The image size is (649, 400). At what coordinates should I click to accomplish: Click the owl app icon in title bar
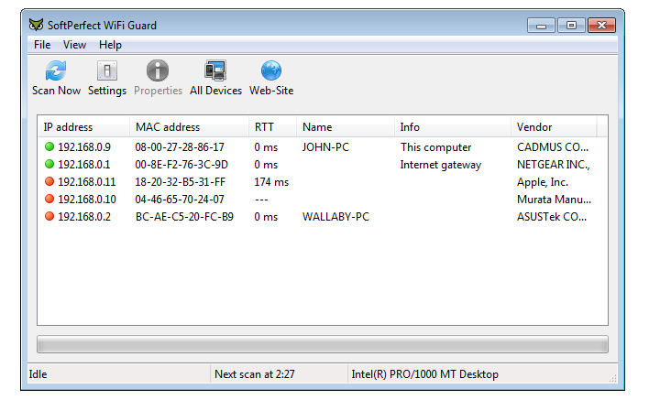36,25
